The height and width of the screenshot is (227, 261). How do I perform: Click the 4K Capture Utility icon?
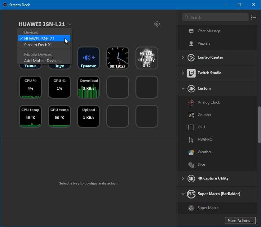click(x=191, y=179)
